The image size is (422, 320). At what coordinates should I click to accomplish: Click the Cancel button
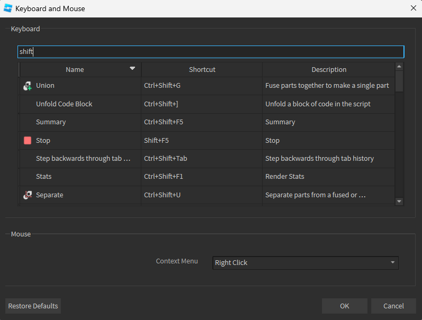[x=393, y=306]
